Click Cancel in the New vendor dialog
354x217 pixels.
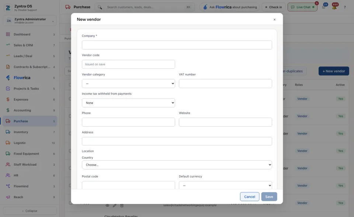pos(250,197)
